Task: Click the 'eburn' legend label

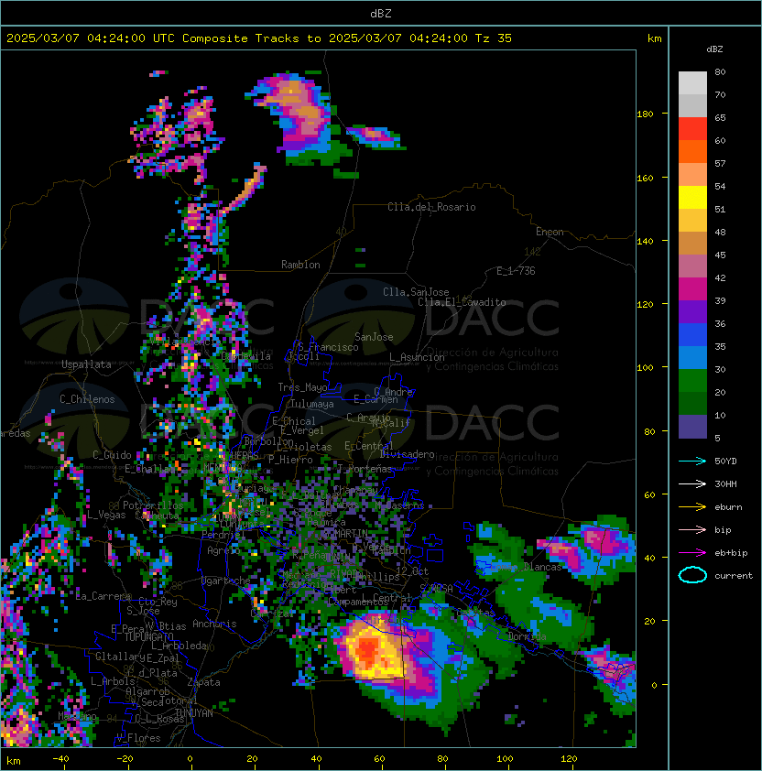Action: click(728, 507)
